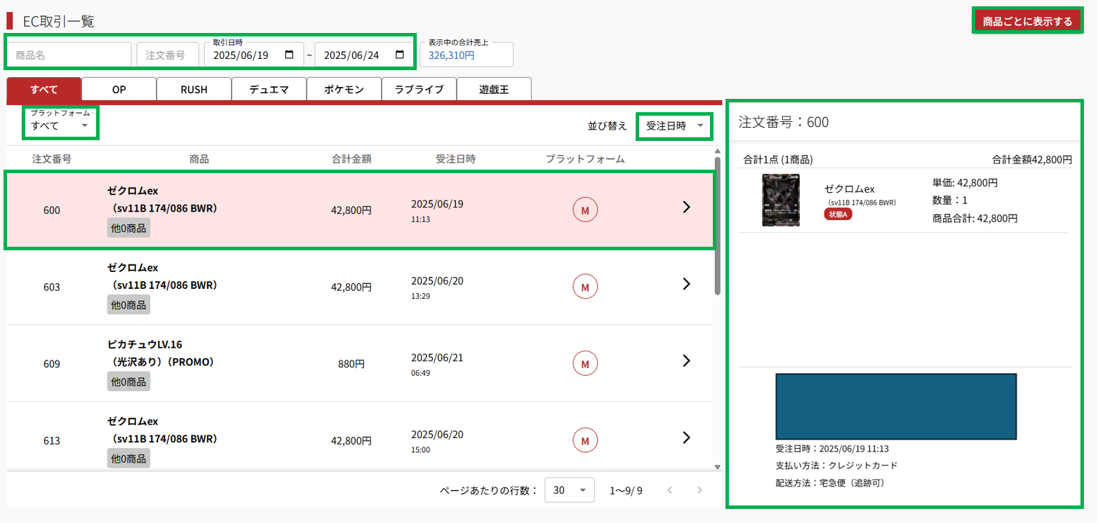Open calendar picker on end date 2025/06/24
Viewport: 1098px width, 523px height.
point(400,55)
